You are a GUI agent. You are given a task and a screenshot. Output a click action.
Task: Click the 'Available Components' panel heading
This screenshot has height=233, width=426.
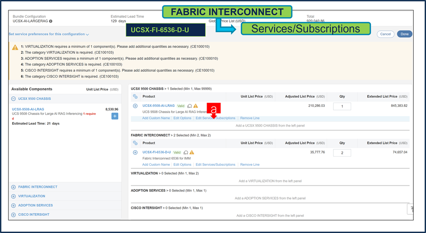(x=32, y=89)
